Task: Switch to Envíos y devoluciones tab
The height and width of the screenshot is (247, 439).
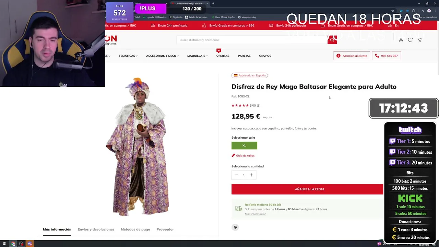Action: (x=96, y=229)
